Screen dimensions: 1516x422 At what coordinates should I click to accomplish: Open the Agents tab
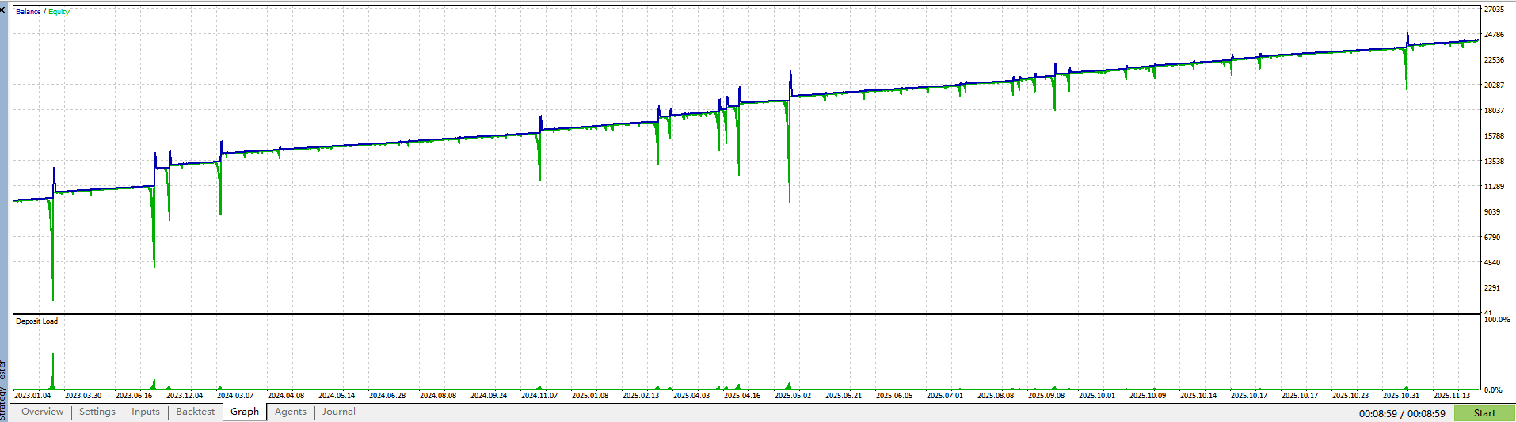point(291,412)
